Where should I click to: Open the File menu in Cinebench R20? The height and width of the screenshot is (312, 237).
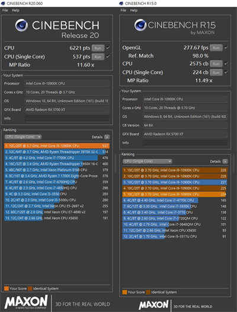[5, 10]
